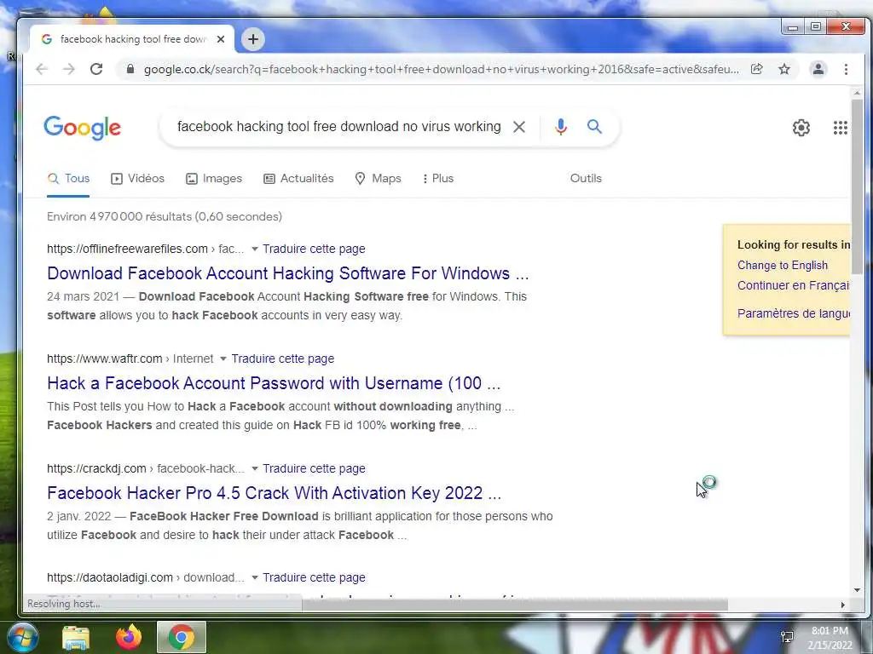The height and width of the screenshot is (654, 873).
Task: Switch to Images results tab
Action: [x=214, y=179]
